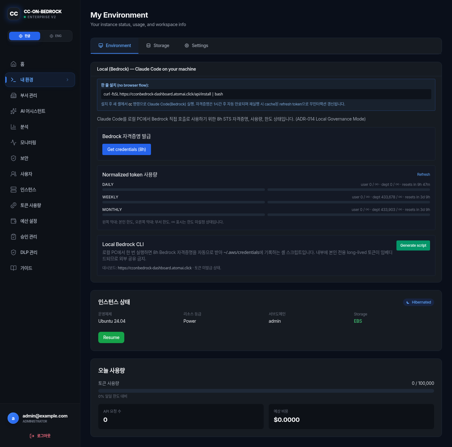Click the Hibernated moon icon
This screenshot has height=447, width=452.
pyautogui.click(x=408, y=302)
